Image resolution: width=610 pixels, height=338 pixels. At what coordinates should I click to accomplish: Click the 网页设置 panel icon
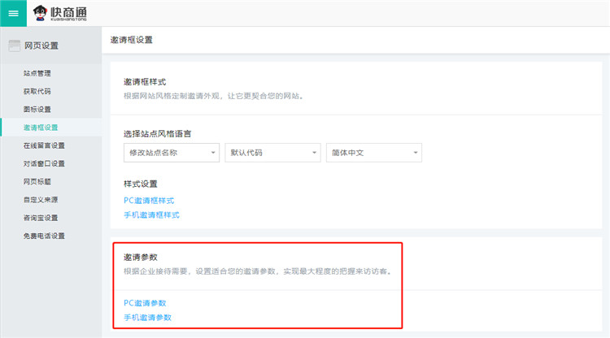14,45
